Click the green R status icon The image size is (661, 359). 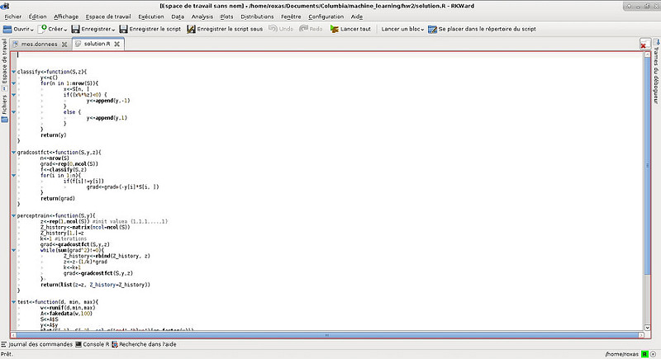coord(644,354)
